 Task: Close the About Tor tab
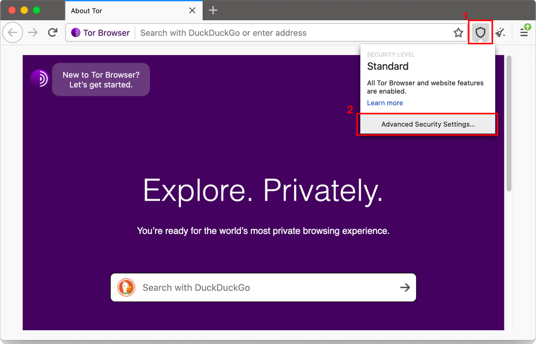pos(192,10)
